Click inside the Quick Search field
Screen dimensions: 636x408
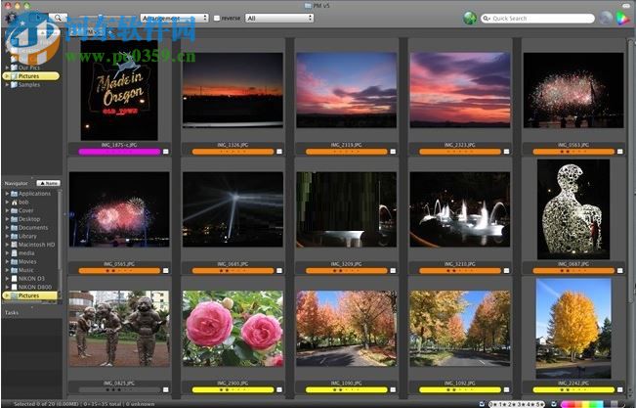(x=537, y=19)
